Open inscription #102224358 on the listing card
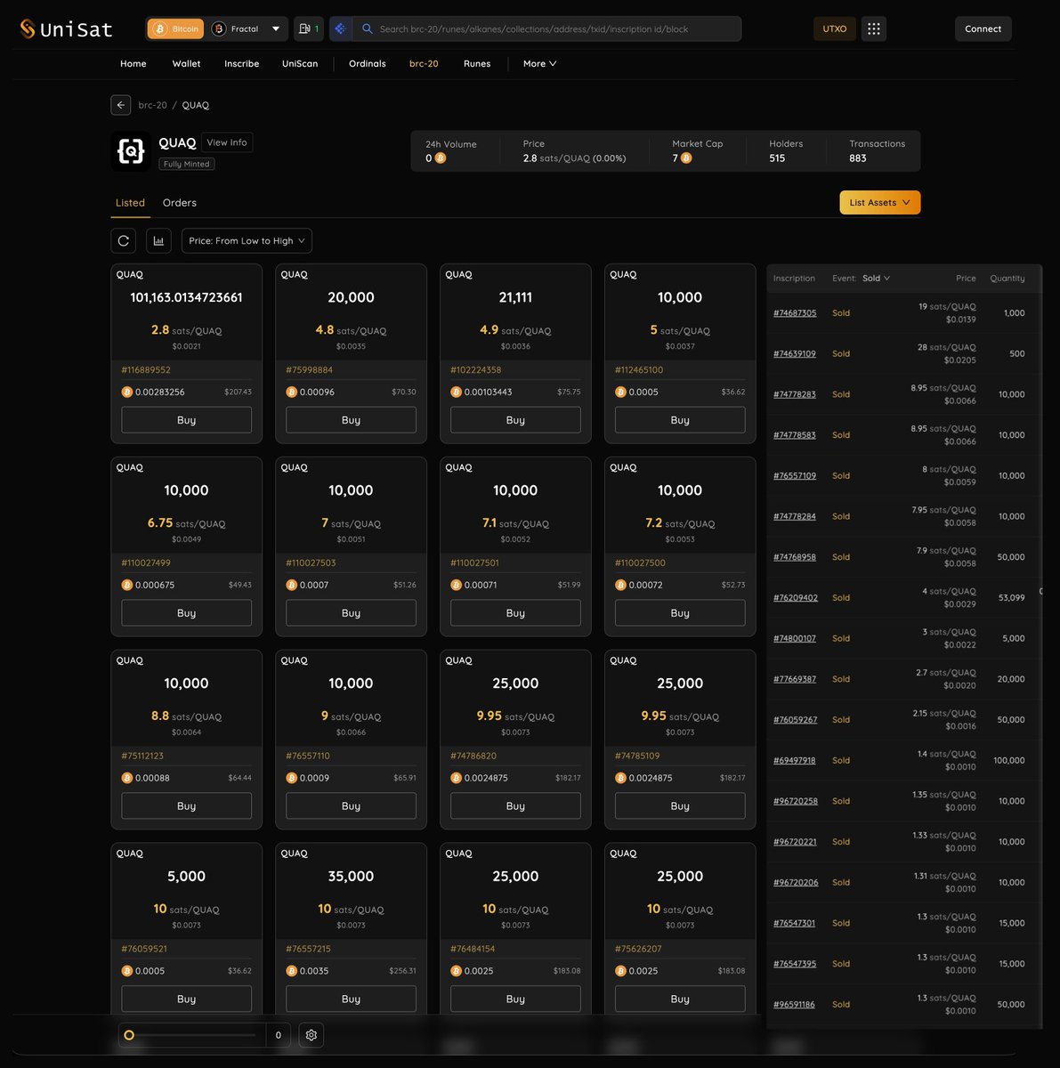Screen dimensions: 1060x1068 pos(476,370)
